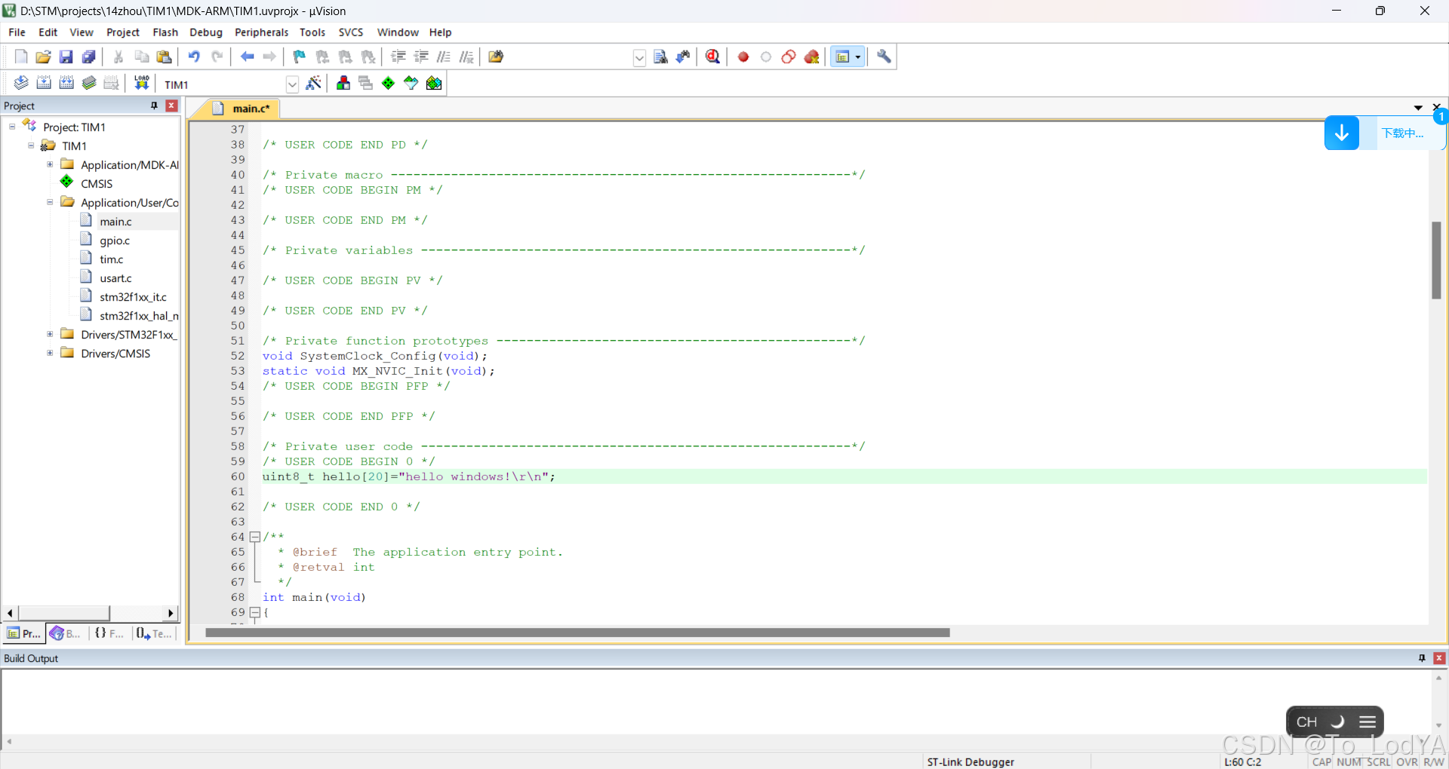Build target files
The image size is (1449, 769).
(x=44, y=83)
